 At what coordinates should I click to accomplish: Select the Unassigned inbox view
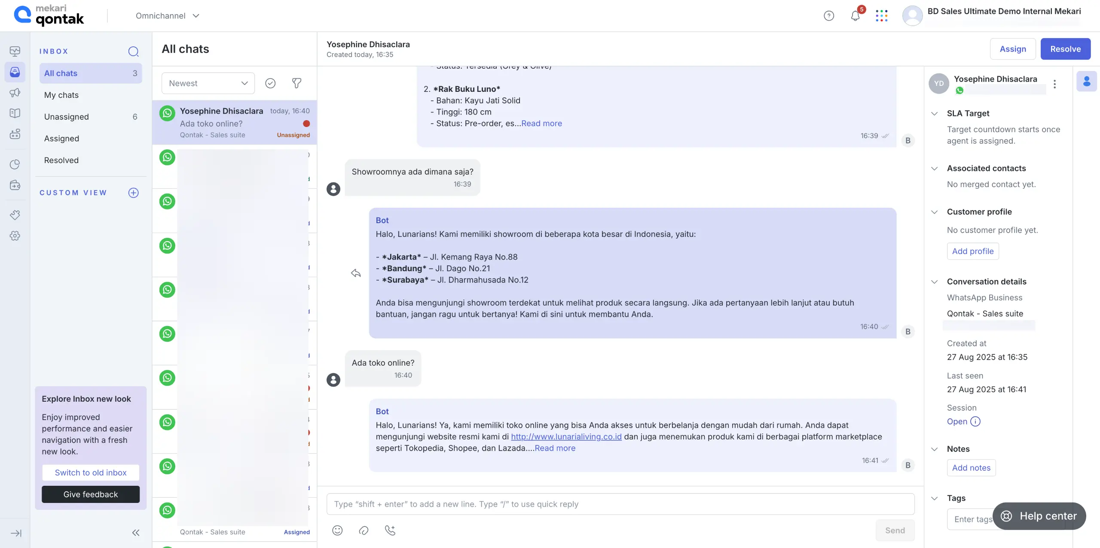67,117
